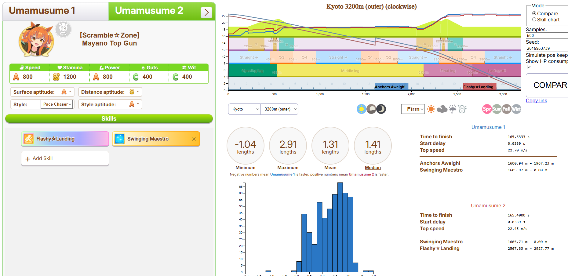Click Anchors Aweigh! marker on chart
Viewport: 568px width, 276px height.
(x=391, y=87)
